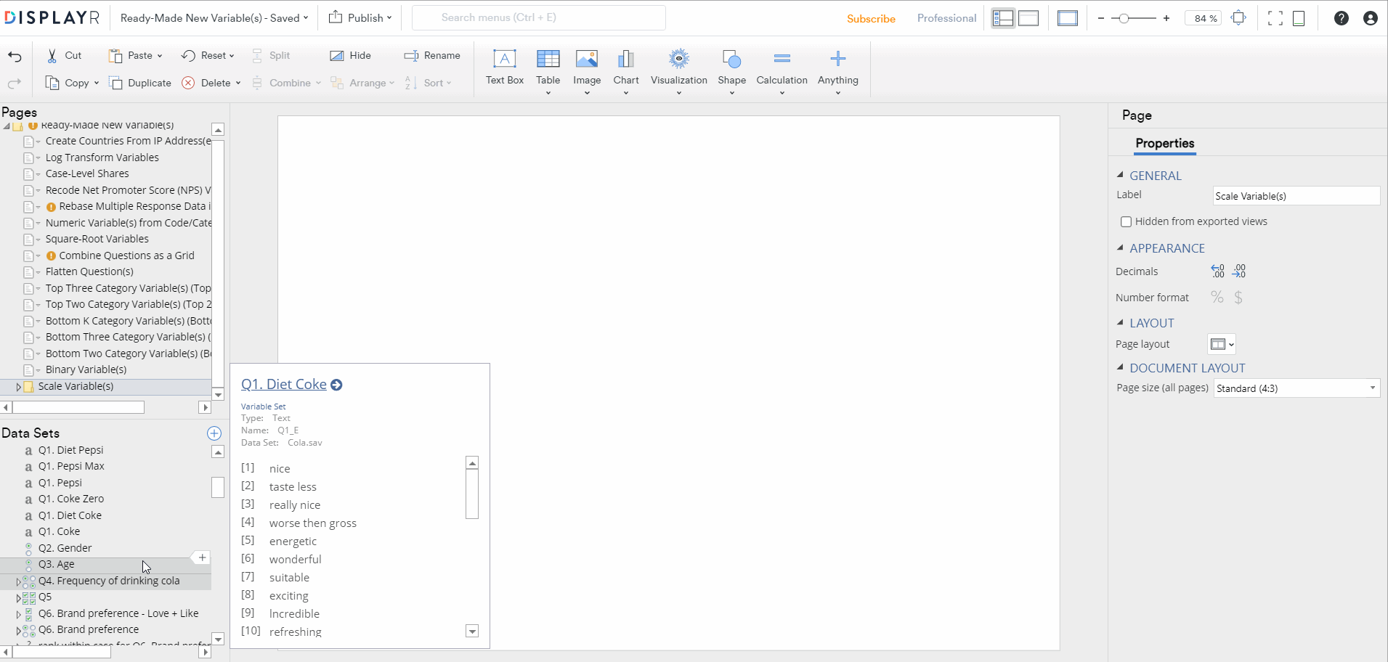Image resolution: width=1388 pixels, height=662 pixels.
Task: Enter full screen mode
Action: click(1275, 18)
